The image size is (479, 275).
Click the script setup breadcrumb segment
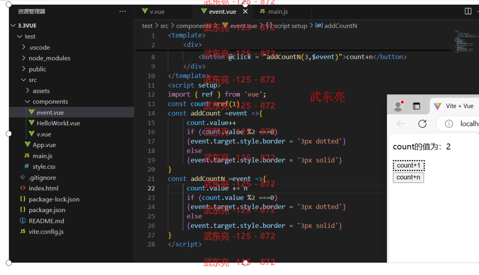[x=290, y=26]
